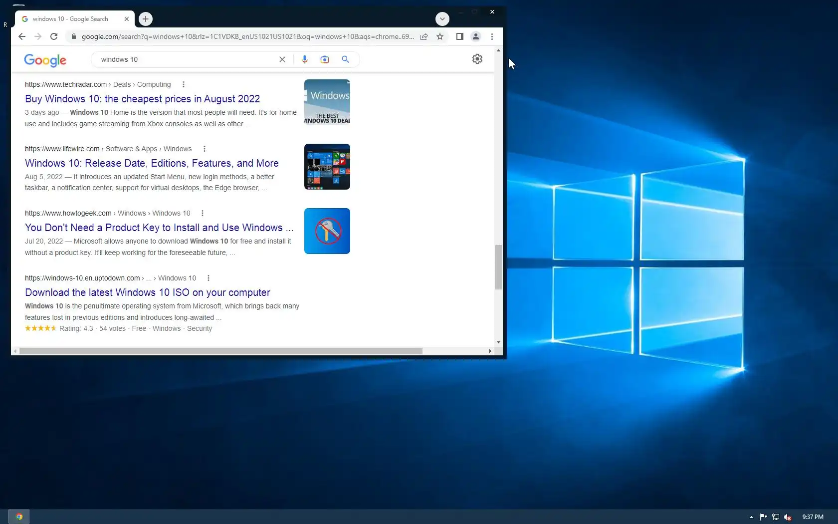Open the Chrome three-dot menu
The image size is (838, 524).
coord(492,36)
